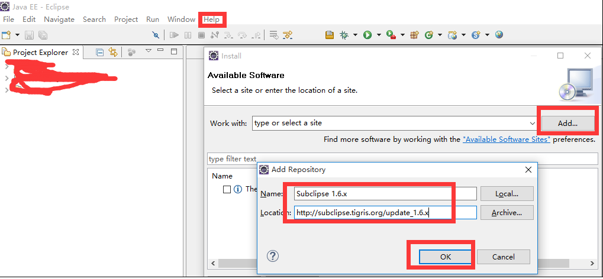Click the New Java Class icon
The image size is (603, 279).
click(x=429, y=35)
